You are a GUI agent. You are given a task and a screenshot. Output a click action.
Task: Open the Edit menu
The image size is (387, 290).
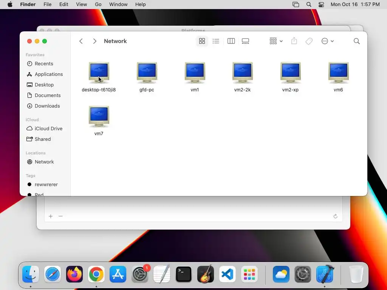coord(63,5)
